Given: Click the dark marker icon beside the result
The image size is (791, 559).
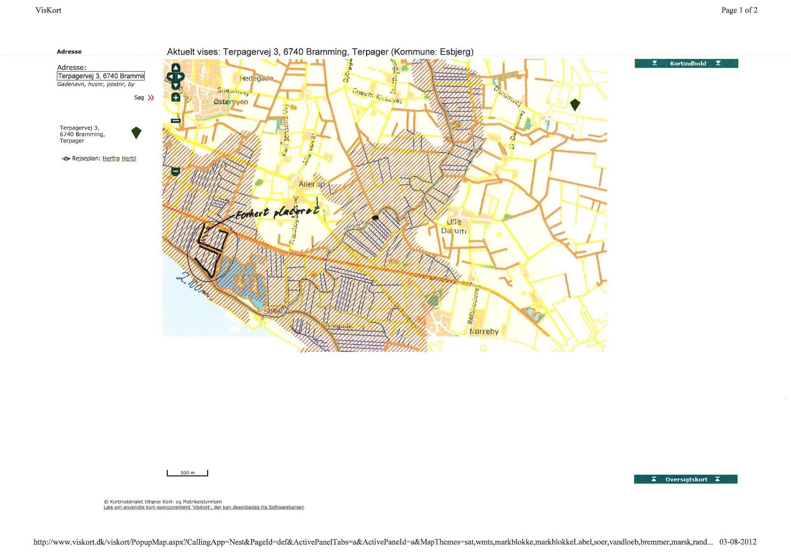Looking at the screenshot, I should [x=136, y=132].
